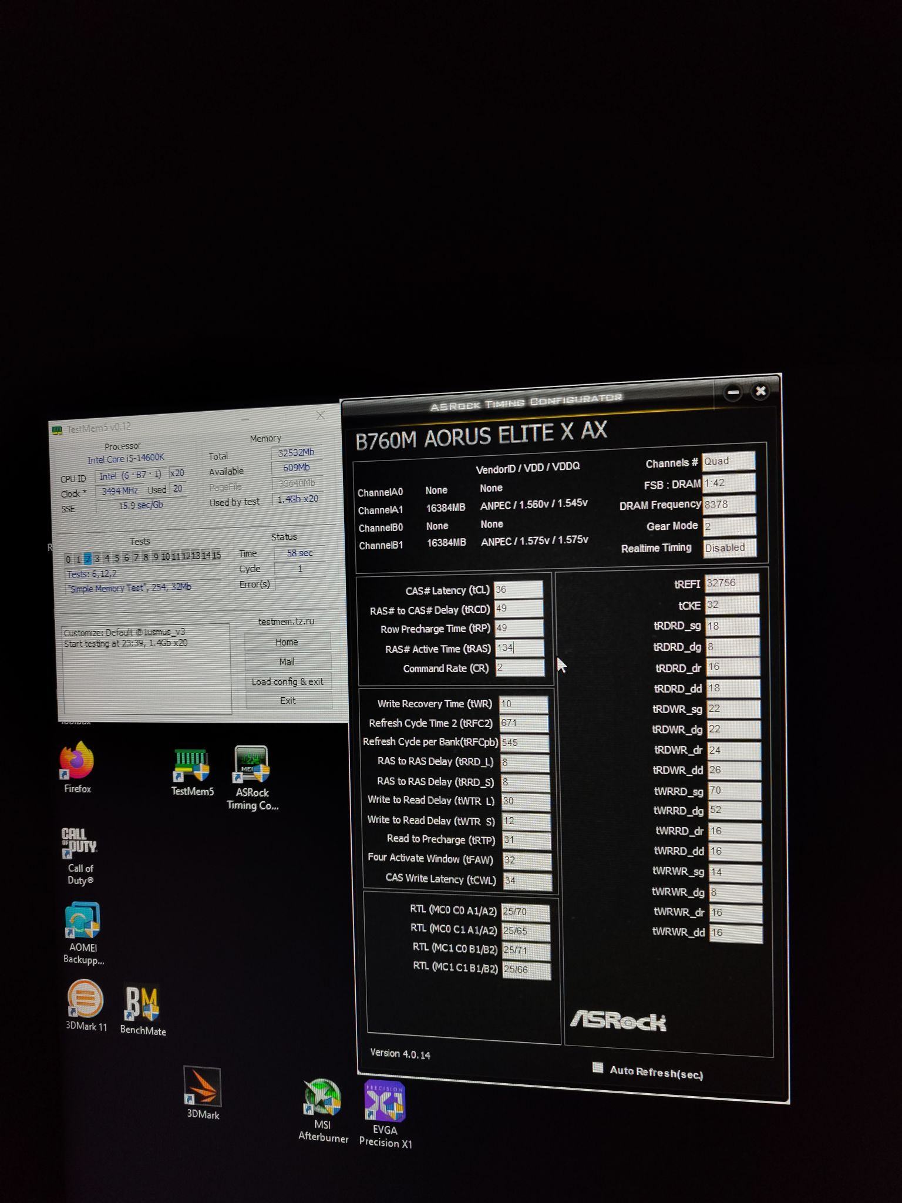Click the Mail button in TestMem5
Screen dimensions: 902x1203
pyautogui.click(x=287, y=661)
